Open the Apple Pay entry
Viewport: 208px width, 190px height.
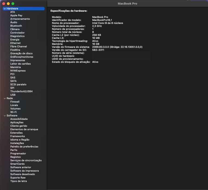[16, 15]
